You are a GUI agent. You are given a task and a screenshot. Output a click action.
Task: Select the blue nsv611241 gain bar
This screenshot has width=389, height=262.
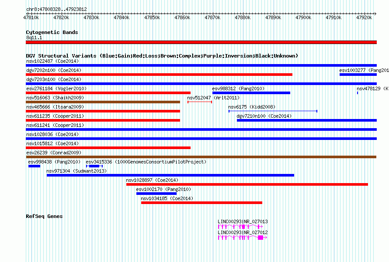coord(201,129)
